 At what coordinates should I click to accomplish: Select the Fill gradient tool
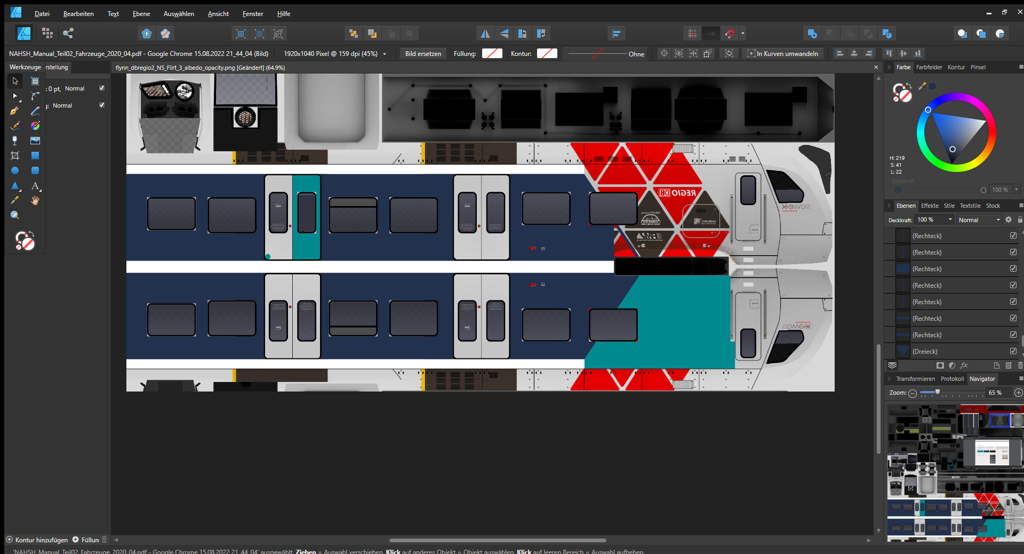[35, 126]
